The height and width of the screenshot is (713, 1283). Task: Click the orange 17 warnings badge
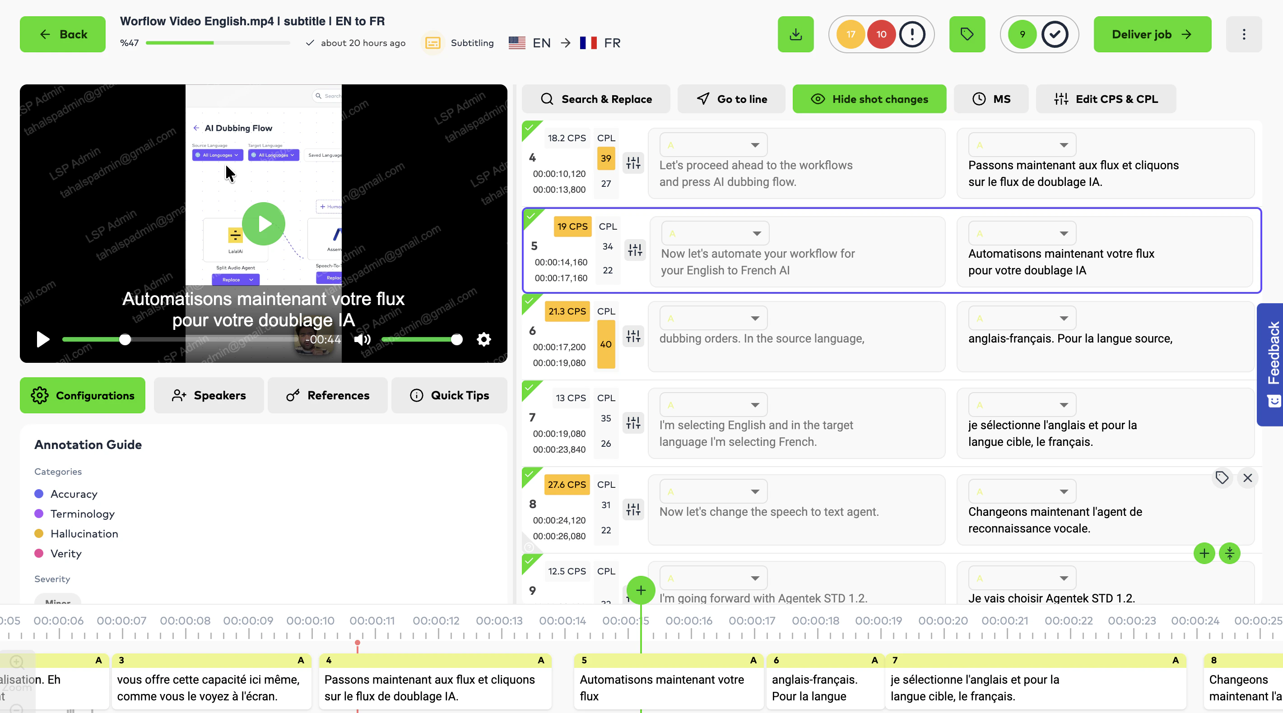[851, 34]
